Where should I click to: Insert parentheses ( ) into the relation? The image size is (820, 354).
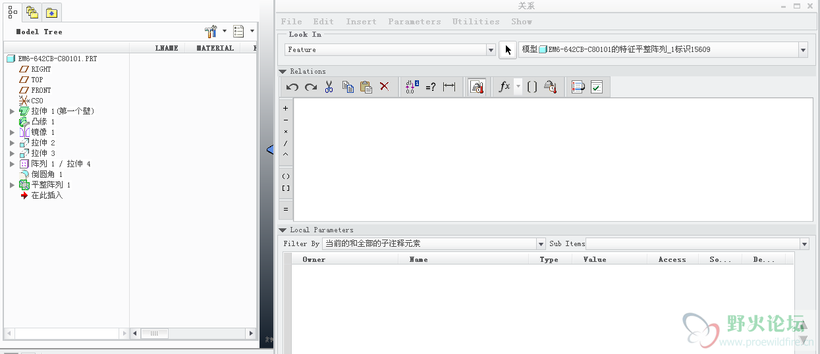coord(286,176)
